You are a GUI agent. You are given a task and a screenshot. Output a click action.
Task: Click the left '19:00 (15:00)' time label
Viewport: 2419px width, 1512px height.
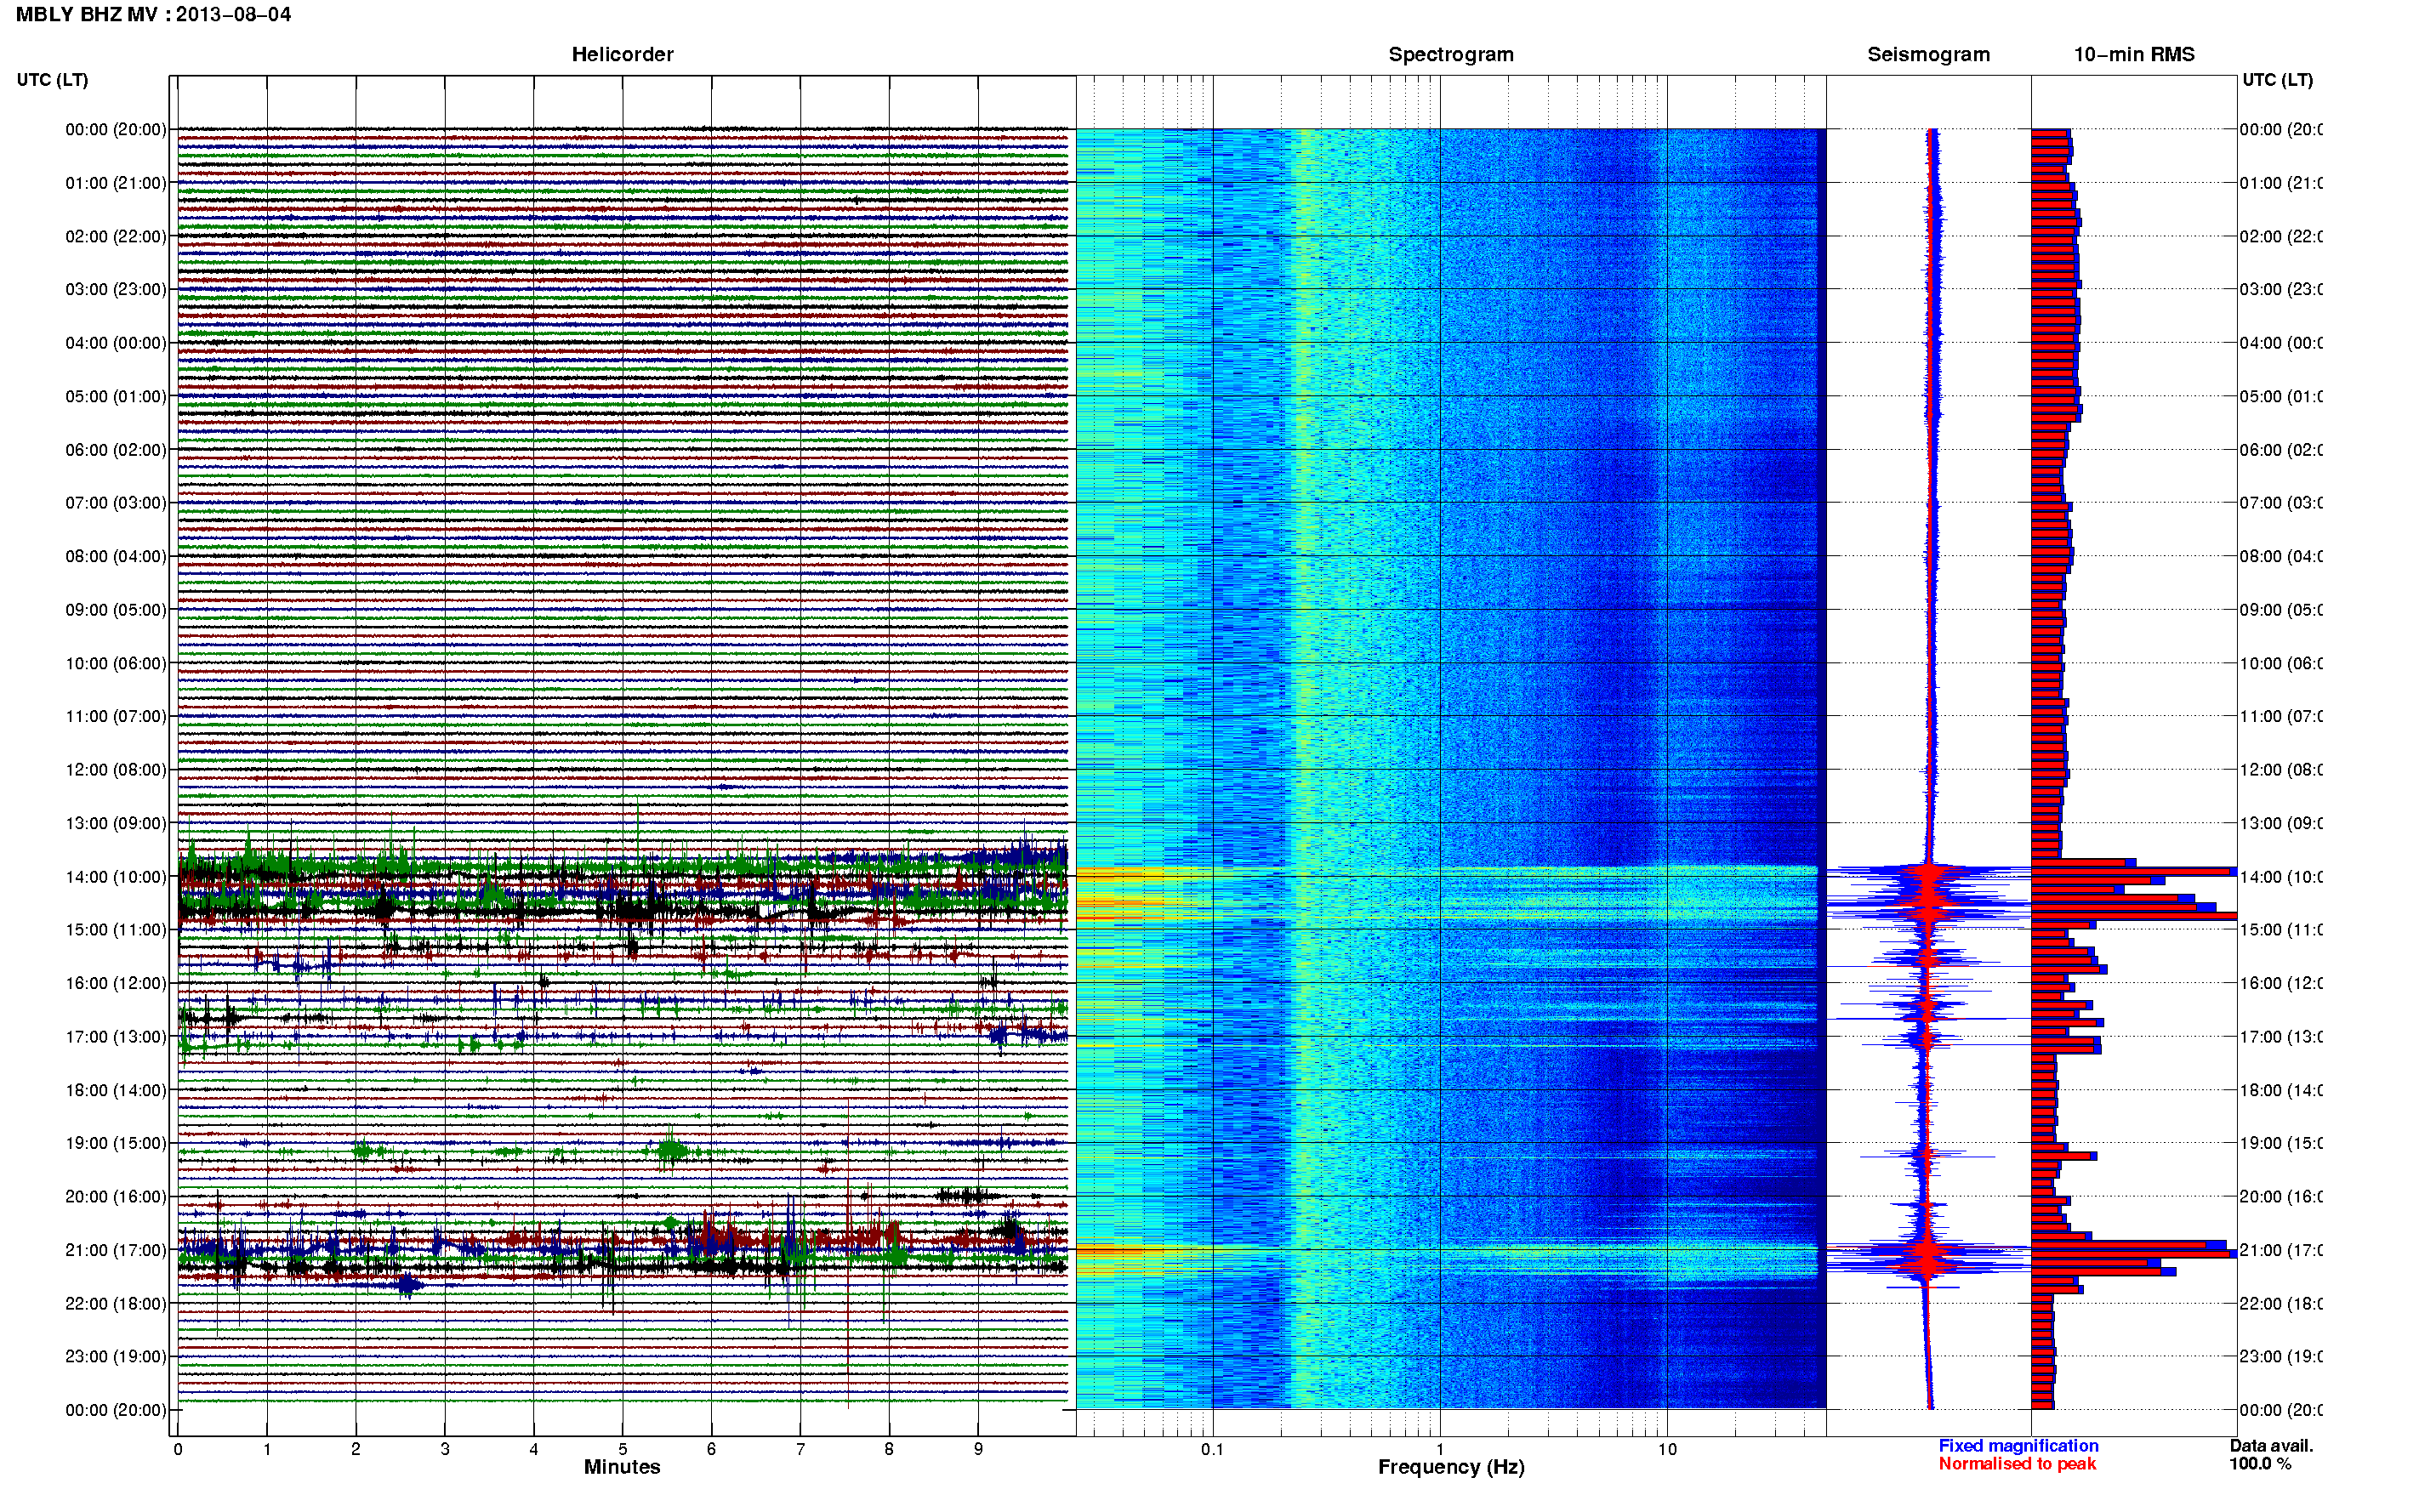(x=116, y=1144)
